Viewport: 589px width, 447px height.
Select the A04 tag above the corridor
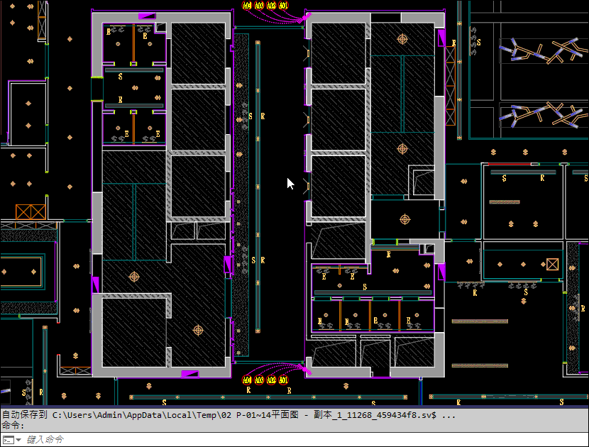click(248, 6)
